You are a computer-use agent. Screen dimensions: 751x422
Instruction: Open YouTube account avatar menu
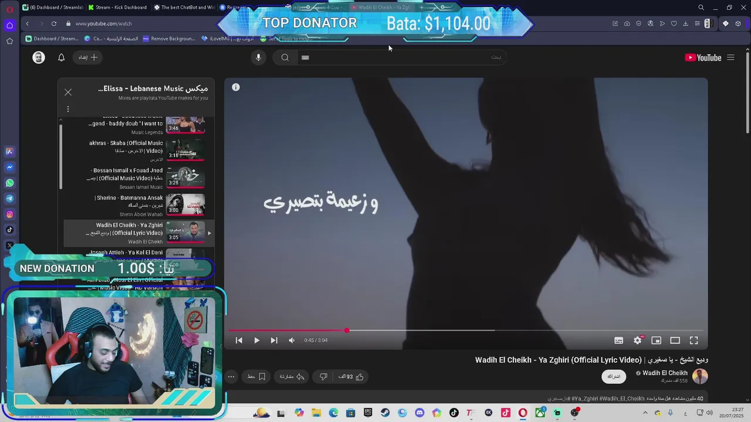coord(39,57)
